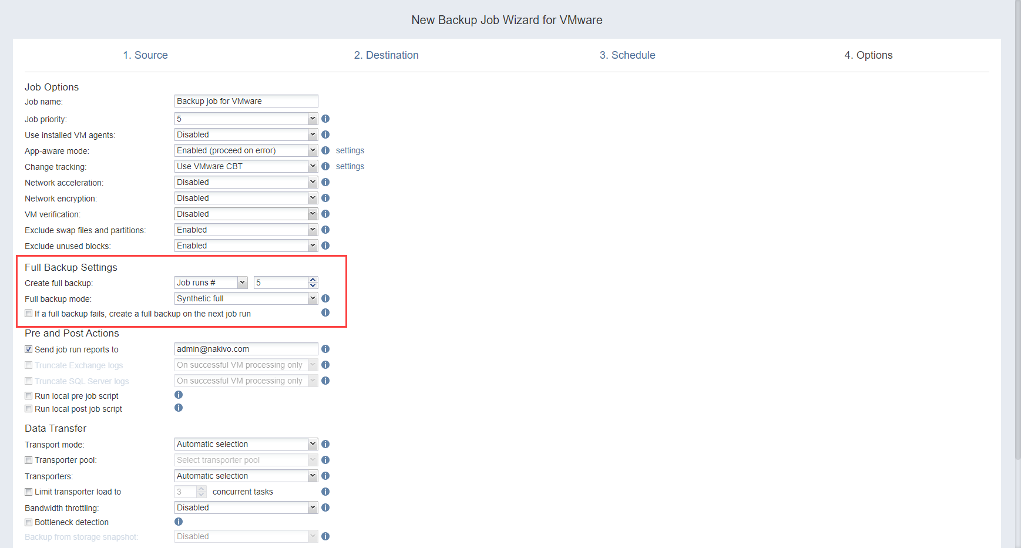Click info icon for Bandwidth throttling

point(325,507)
